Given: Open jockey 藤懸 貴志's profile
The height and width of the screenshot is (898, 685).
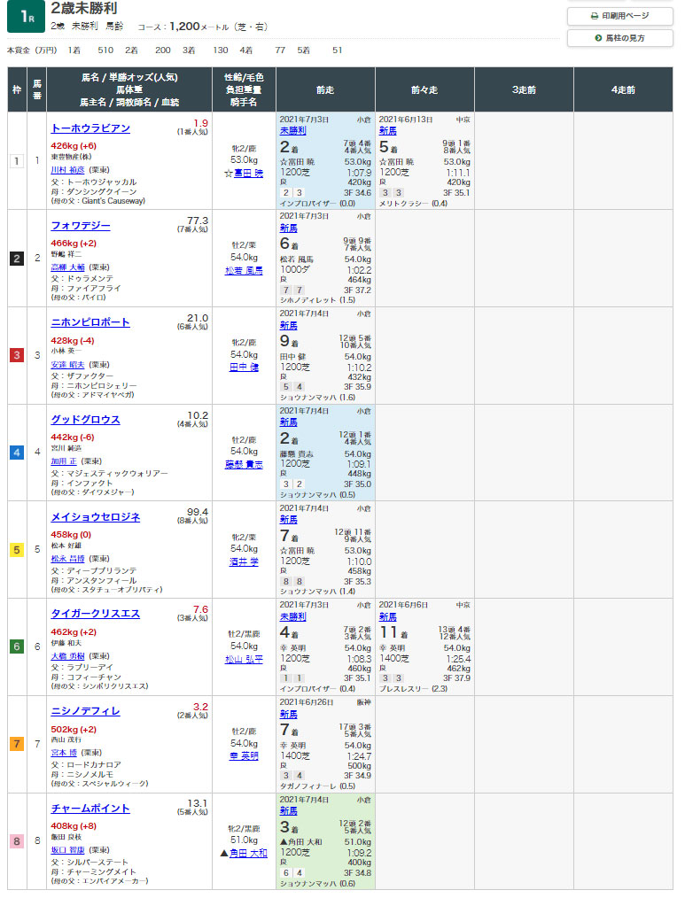Looking at the screenshot, I should (244, 464).
